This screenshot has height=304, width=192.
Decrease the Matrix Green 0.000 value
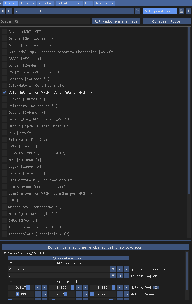point(120,294)
